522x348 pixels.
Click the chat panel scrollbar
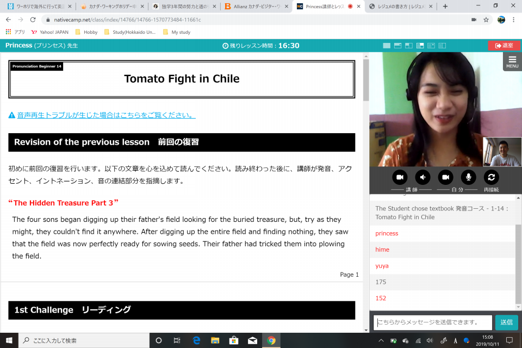[x=518, y=263]
